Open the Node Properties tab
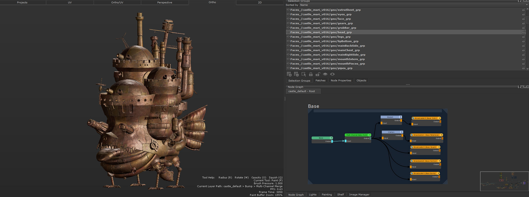The height and width of the screenshot is (197, 529). click(341, 81)
